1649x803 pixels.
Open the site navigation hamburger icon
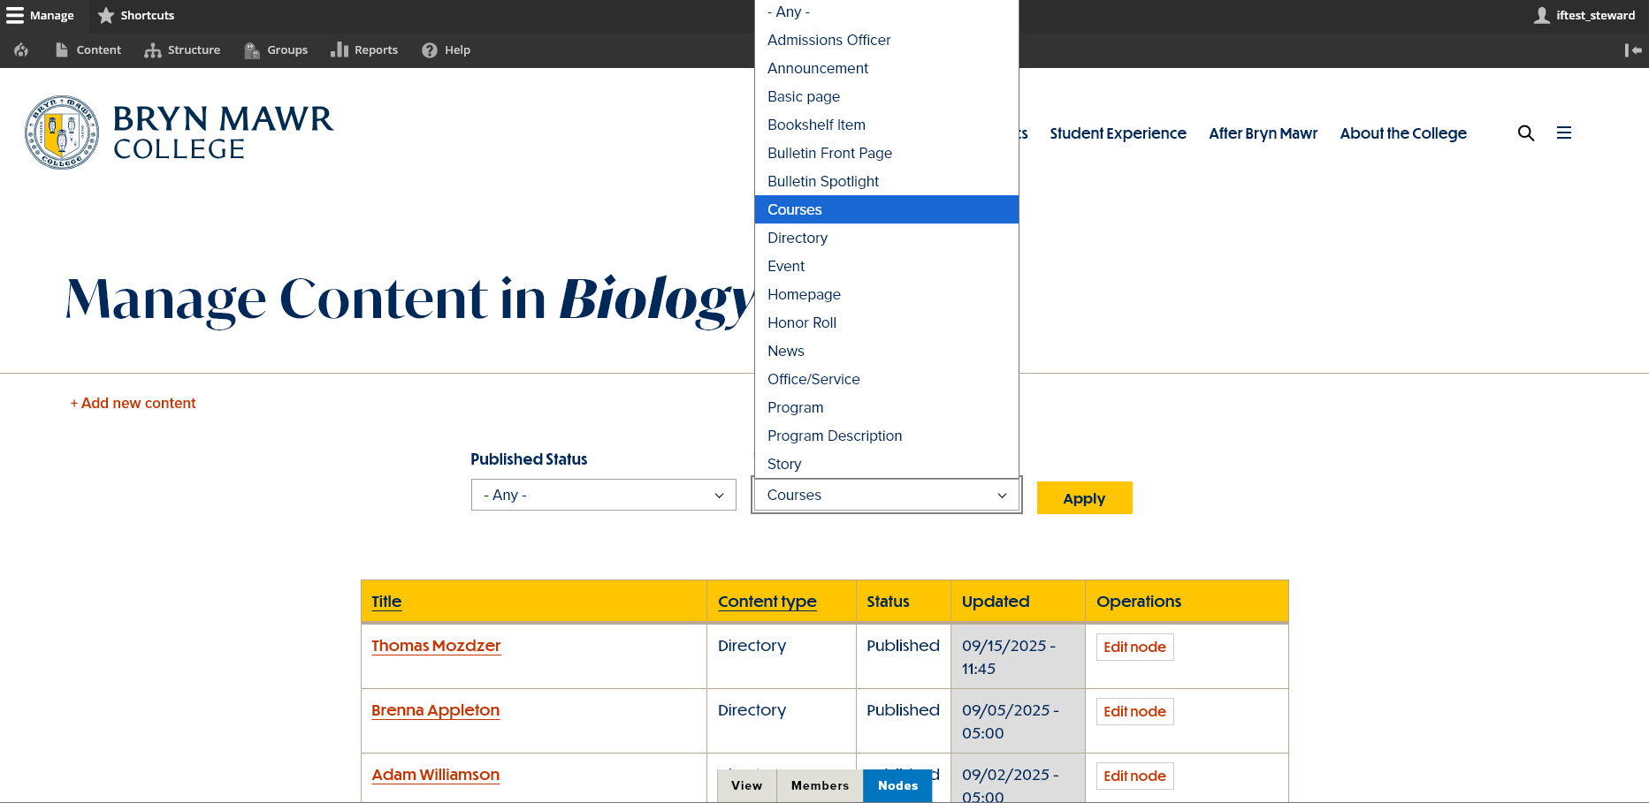point(1564,133)
